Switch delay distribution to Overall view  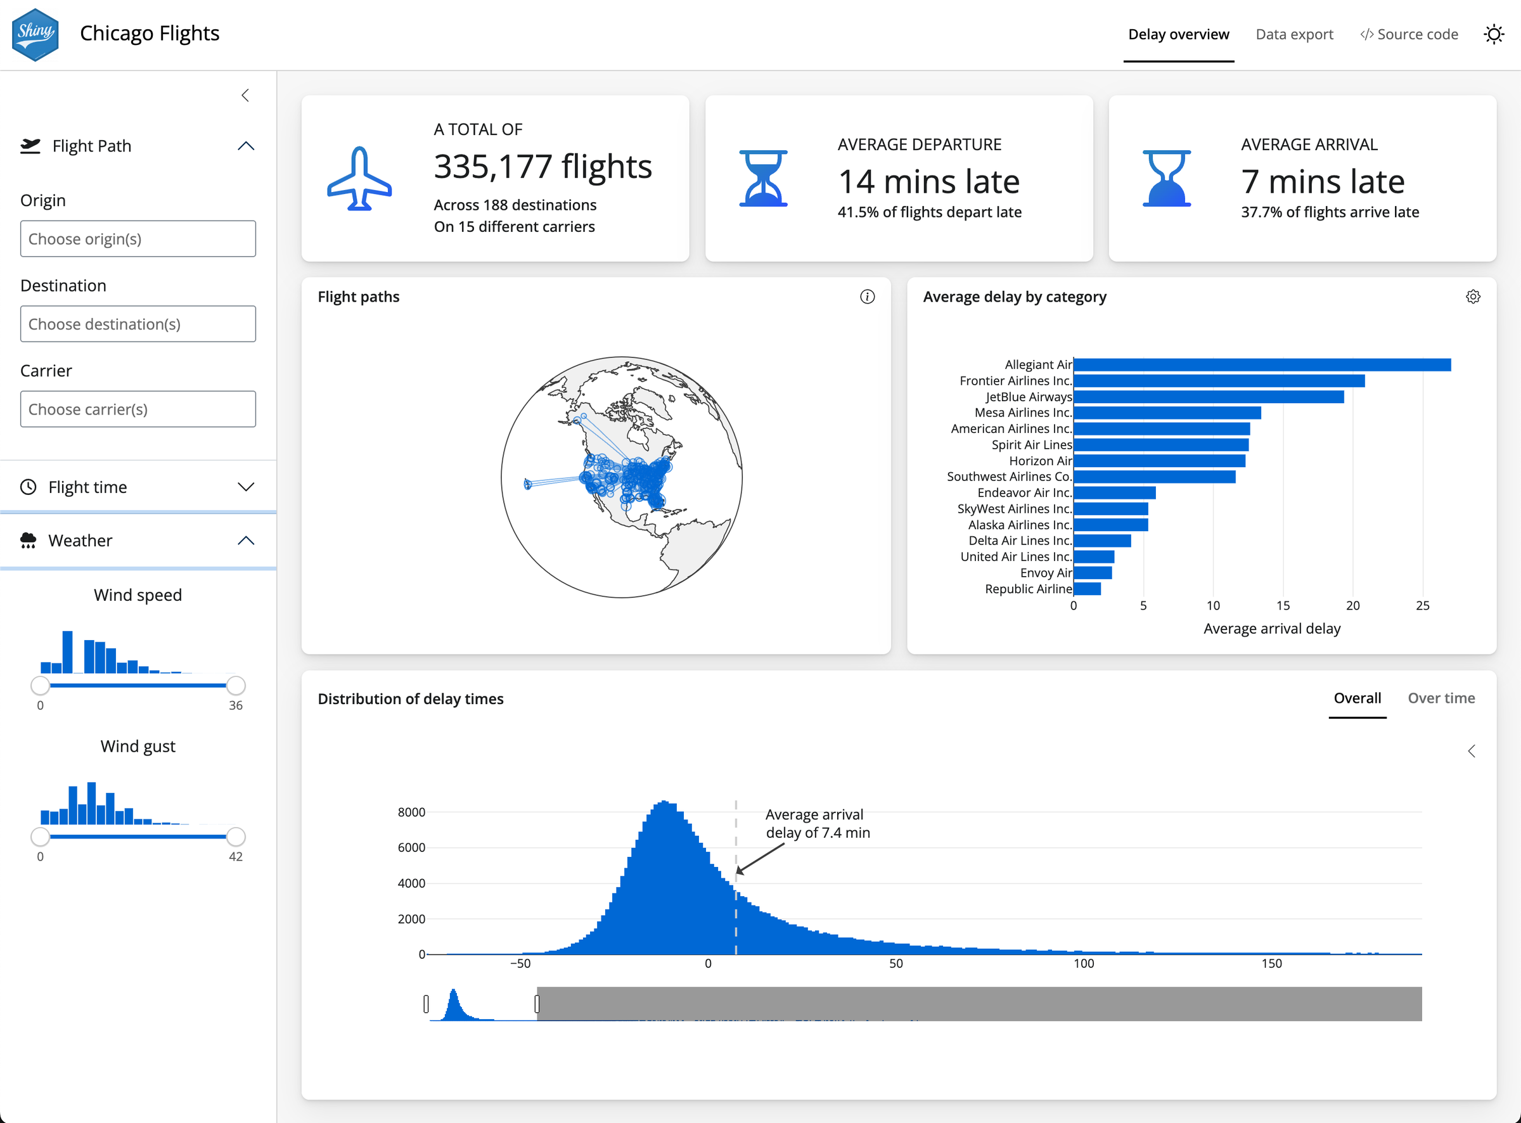coord(1357,698)
